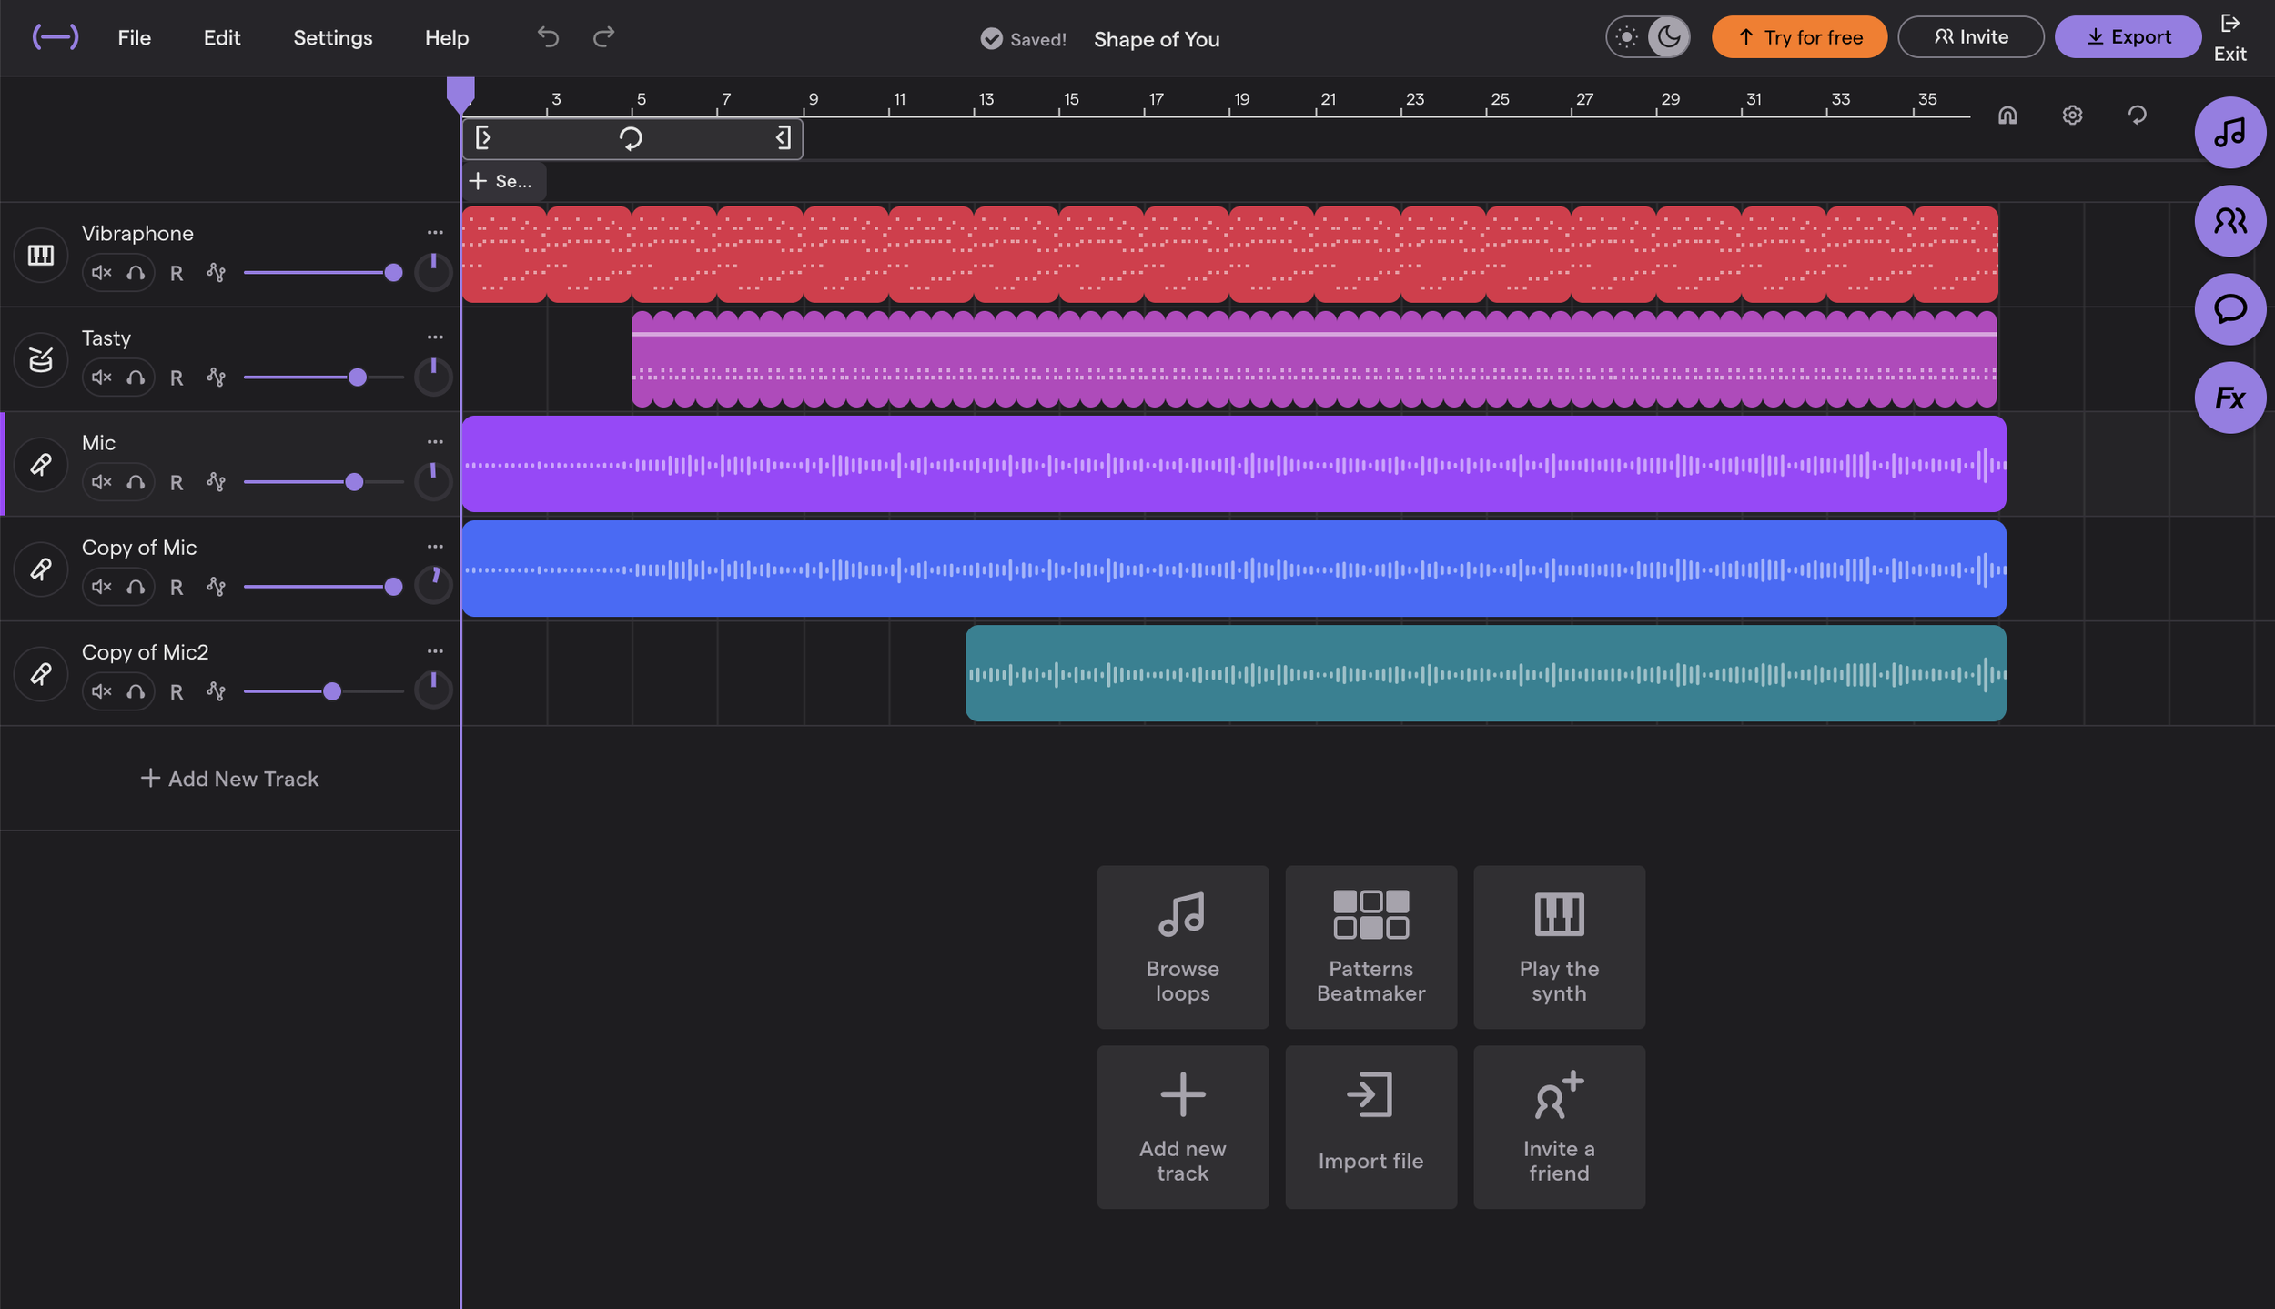Click the undo arrow
The width and height of the screenshot is (2275, 1309).
pos(548,36)
